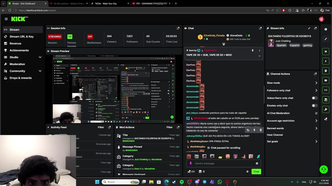Open AI Chat Moderation external link
The height and width of the screenshot is (186, 332).
tap(316, 113)
